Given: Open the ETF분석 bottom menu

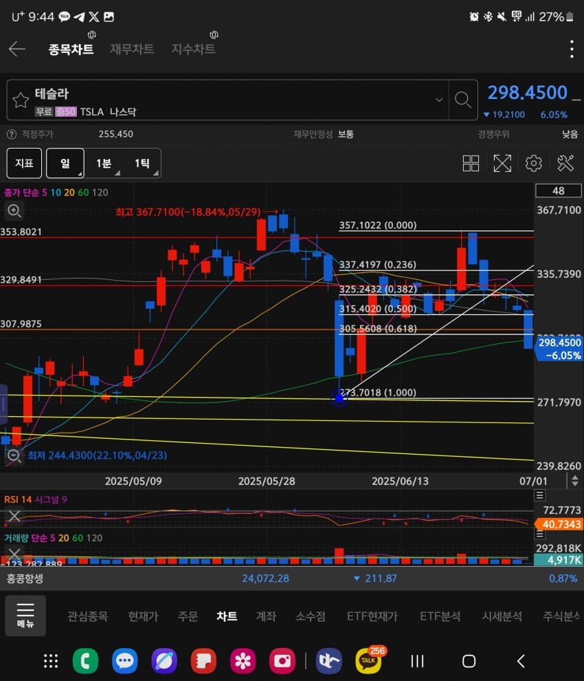Looking at the screenshot, I should (440, 616).
